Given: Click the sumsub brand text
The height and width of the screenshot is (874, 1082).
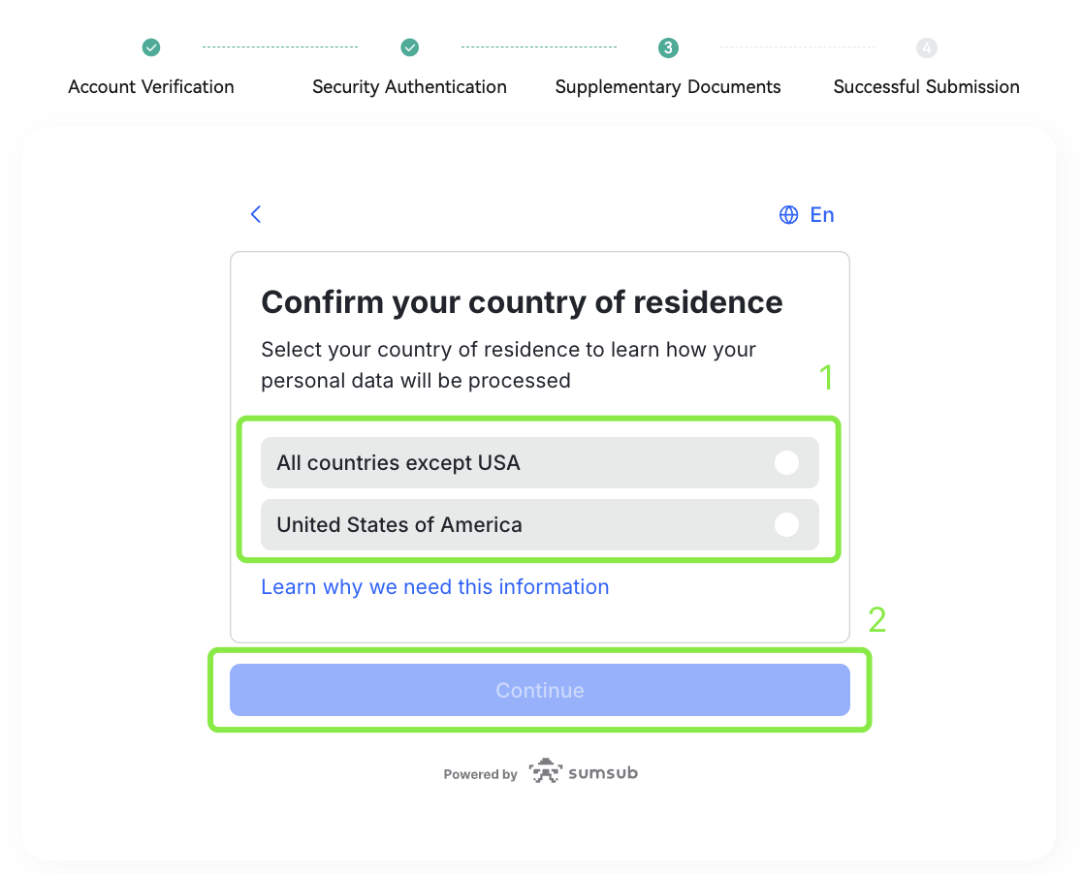Looking at the screenshot, I should point(603,772).
